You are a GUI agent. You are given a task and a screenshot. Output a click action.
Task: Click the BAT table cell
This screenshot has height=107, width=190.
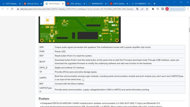[x=46, y=84]
